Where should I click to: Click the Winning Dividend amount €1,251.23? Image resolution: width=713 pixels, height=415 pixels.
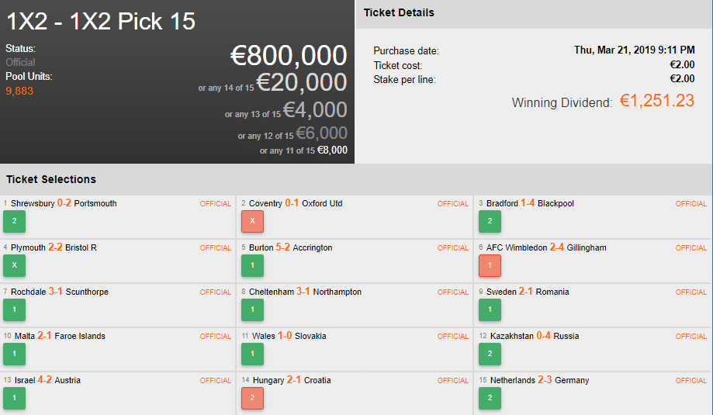coord(656,102)
